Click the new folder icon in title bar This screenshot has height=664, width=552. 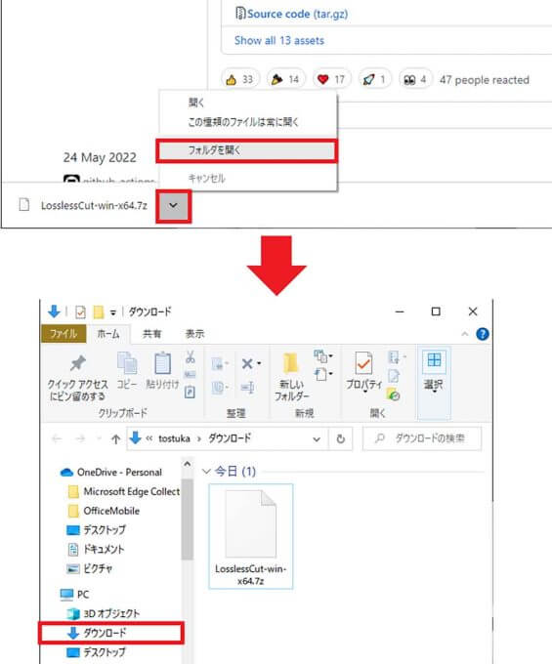tap(99, 312)
